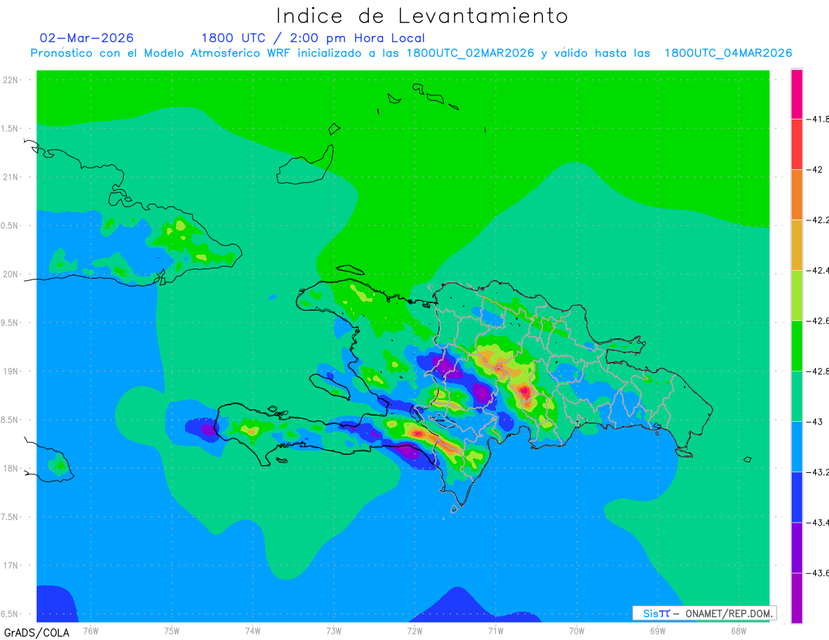Click the legend value -42.8

pyautogui.click(x=817, y=371)
